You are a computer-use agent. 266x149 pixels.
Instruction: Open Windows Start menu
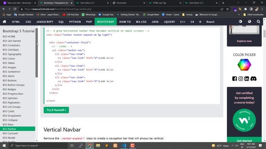pyautogui.click(x=4, y=145)
